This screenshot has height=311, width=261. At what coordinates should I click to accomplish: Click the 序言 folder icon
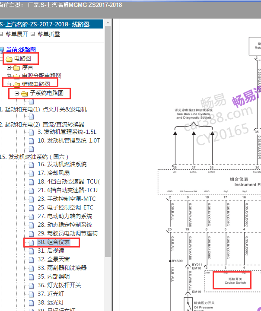[x=16, y=68]
